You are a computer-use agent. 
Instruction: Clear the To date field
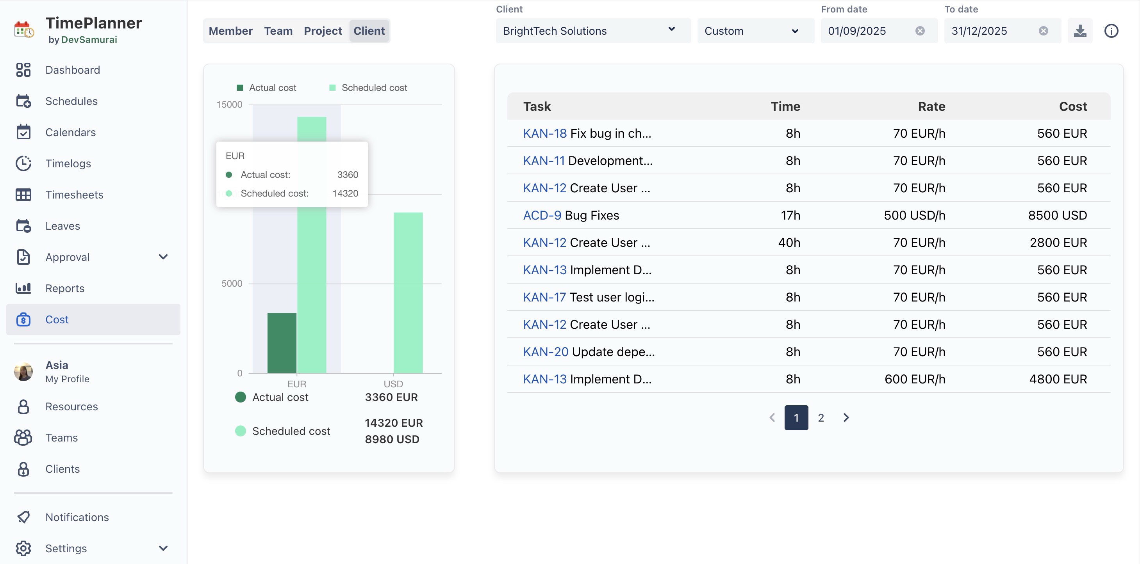pyautogui.click(x=1043, y=31)
